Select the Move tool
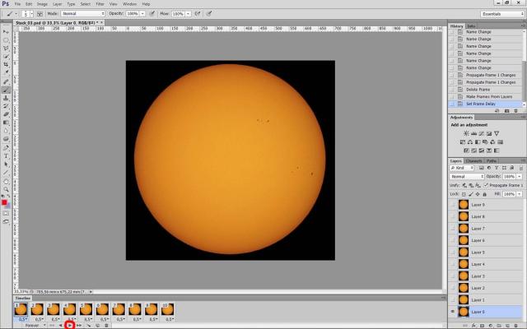Screen dimensions: 527x329 click(6, 30)
